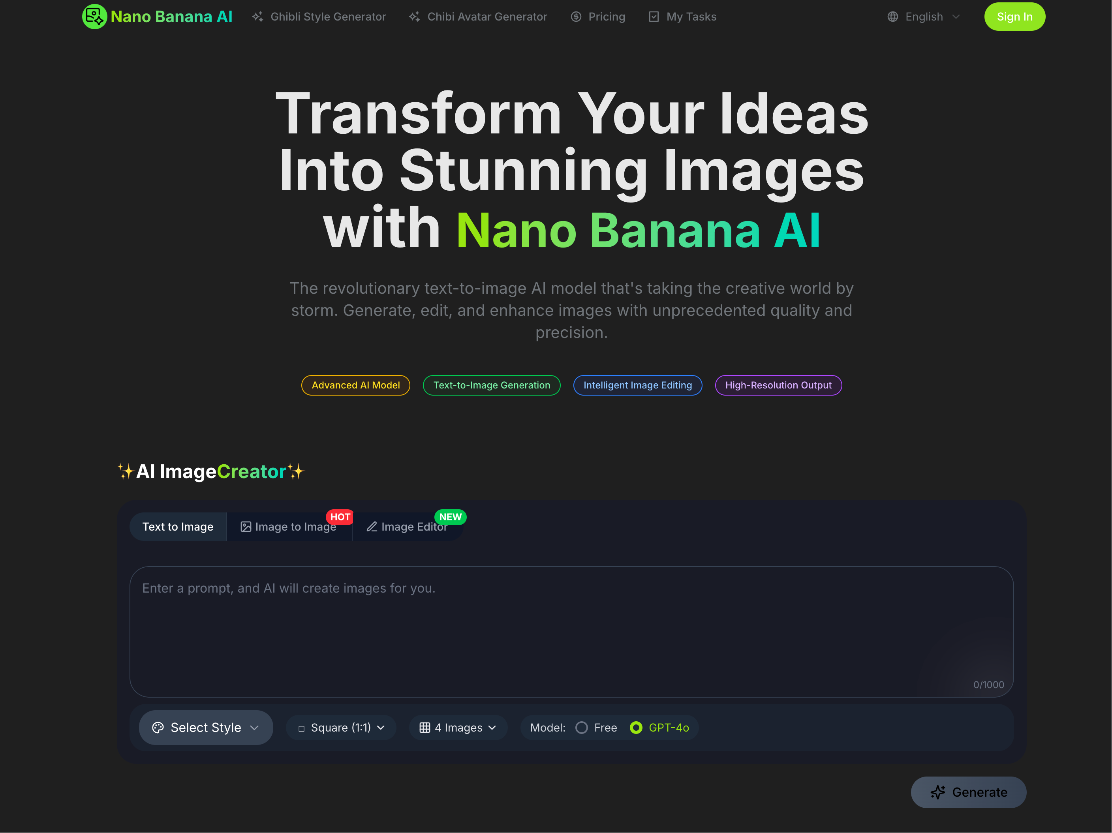Click the sparkle icon beside Ghibli Style Generator
The width and height of the screenshot is (1112, 833).
pyautogui.click(x=258, y=17)
